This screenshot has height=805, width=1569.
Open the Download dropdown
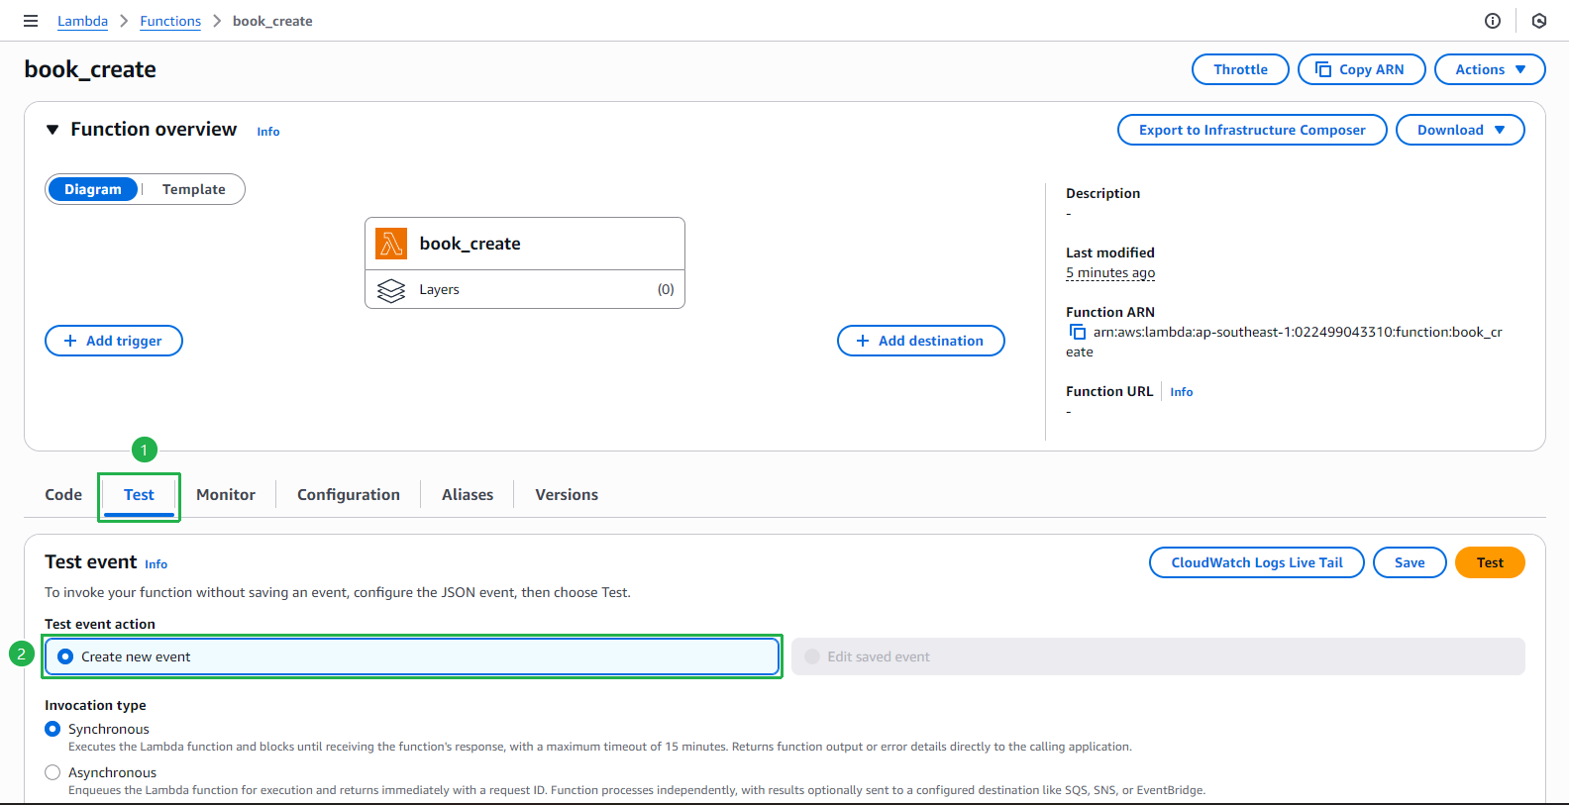pyautogui.click(x=1460, y=130)
